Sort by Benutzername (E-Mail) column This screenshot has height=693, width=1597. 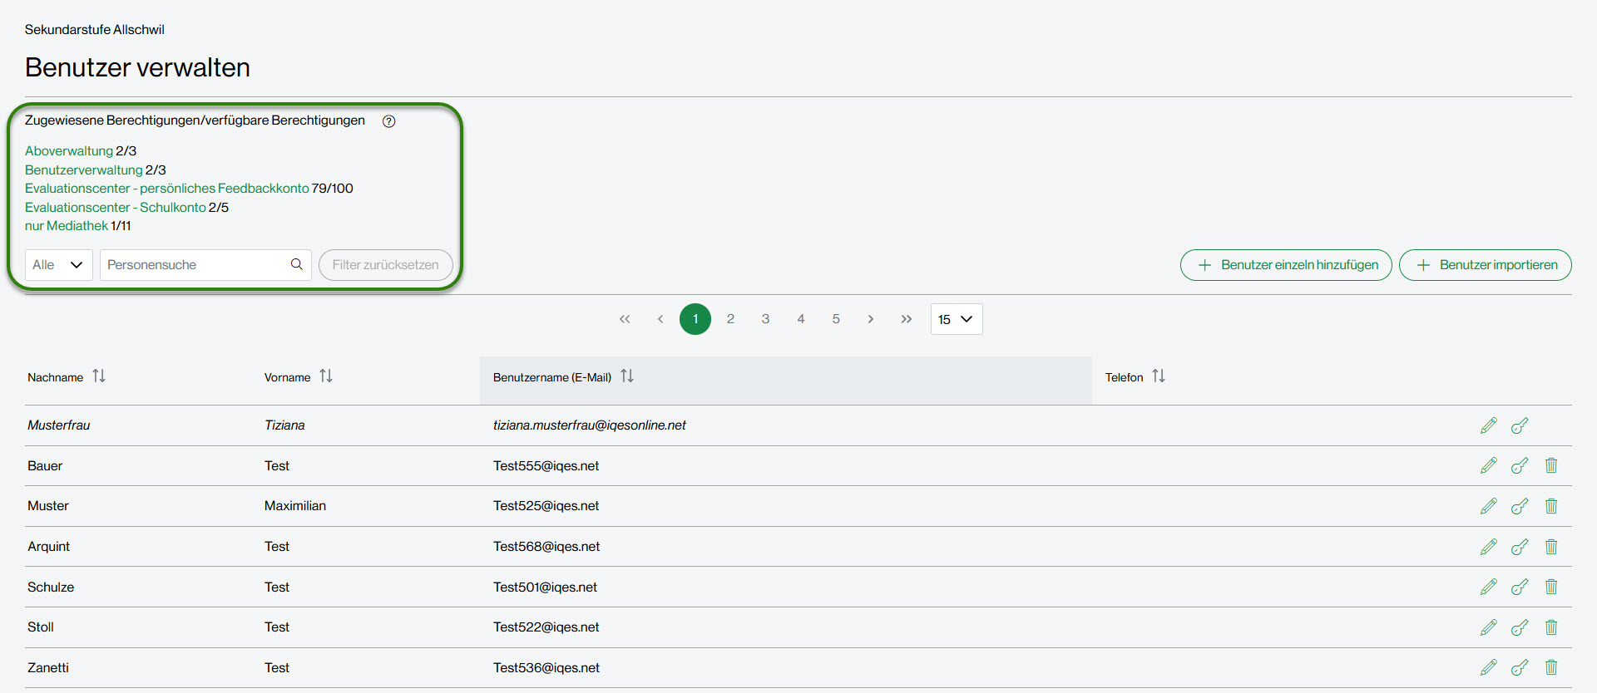coord(627,376)
